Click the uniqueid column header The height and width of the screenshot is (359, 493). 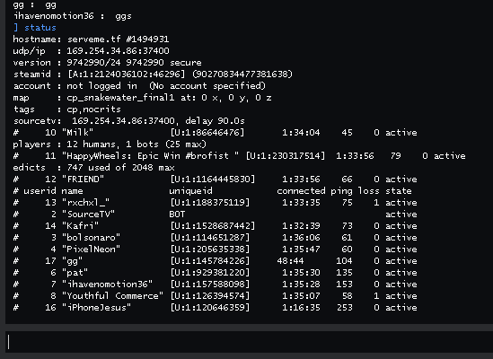pos(190,191)
